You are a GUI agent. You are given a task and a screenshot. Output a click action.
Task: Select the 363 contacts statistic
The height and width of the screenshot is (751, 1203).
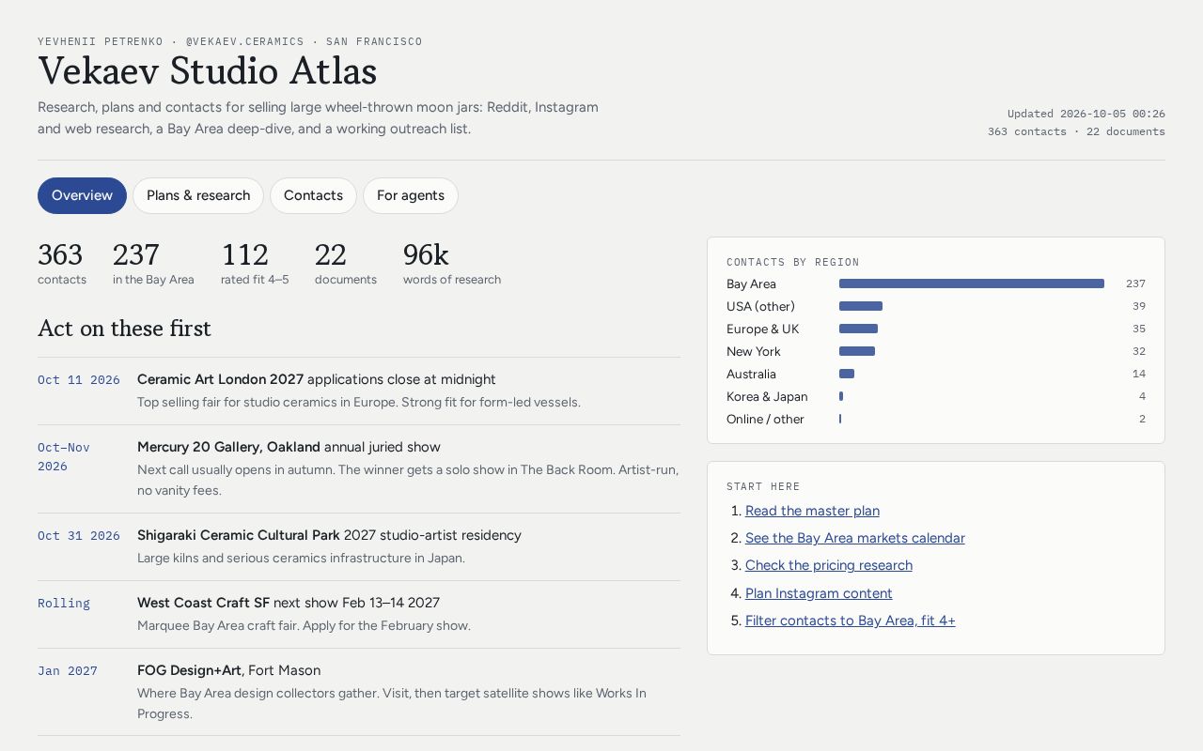62,263
